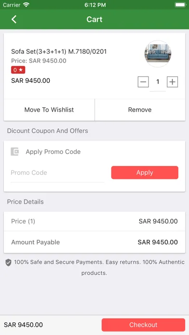Open the Sofa Set M.7180/0201 product title
This screenshot has height=335, width=189.
pos(59,52)
